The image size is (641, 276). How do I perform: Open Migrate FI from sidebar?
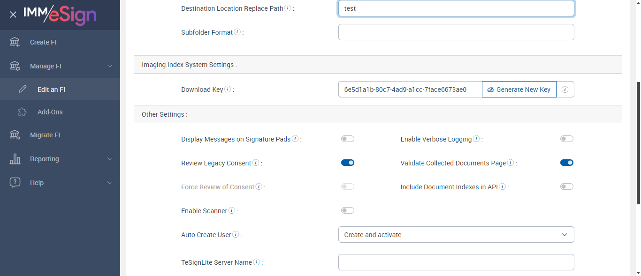tap(45, 135)
